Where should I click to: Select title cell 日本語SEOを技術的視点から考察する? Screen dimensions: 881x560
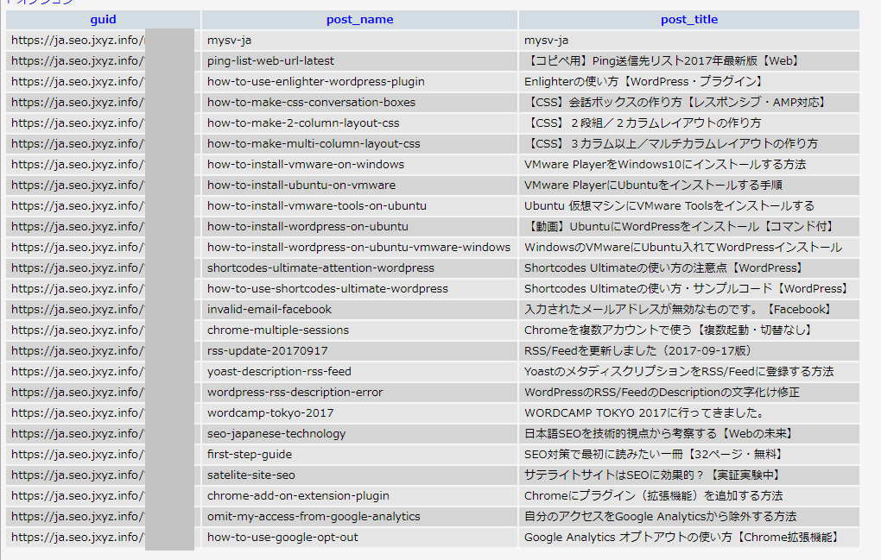658,434
